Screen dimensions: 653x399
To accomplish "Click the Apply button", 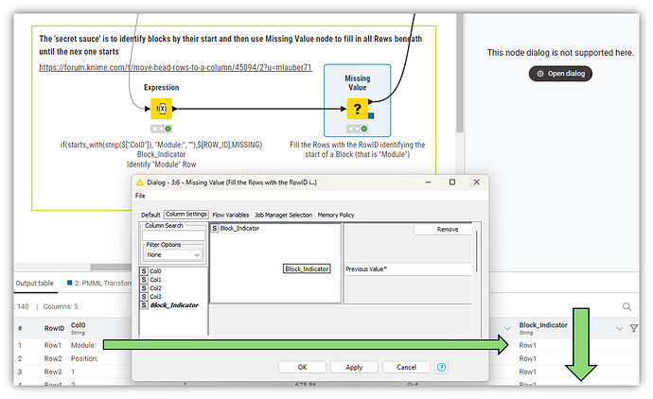I will pyautogui.click(x=354, y=367).
